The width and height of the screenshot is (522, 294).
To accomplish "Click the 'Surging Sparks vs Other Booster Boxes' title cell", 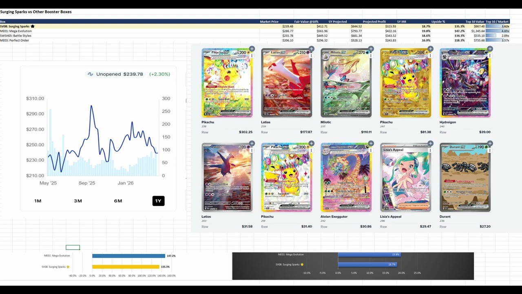I will (x=36, y=12).
